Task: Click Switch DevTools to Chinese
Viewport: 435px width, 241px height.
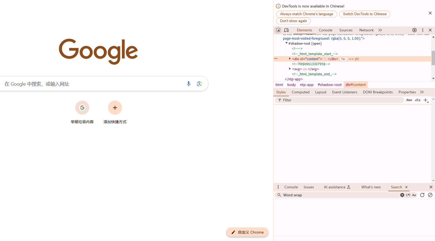Action: (x=365, y=14)
